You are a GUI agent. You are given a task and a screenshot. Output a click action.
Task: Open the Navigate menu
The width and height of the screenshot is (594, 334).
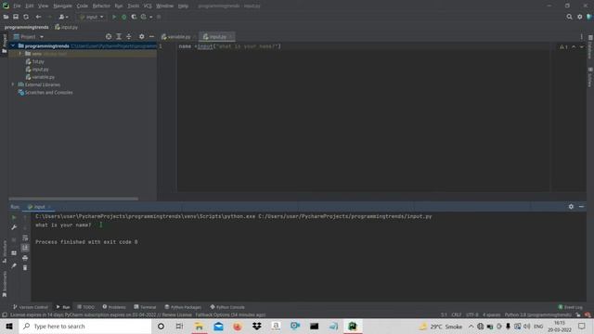click(x=62, y=6)
